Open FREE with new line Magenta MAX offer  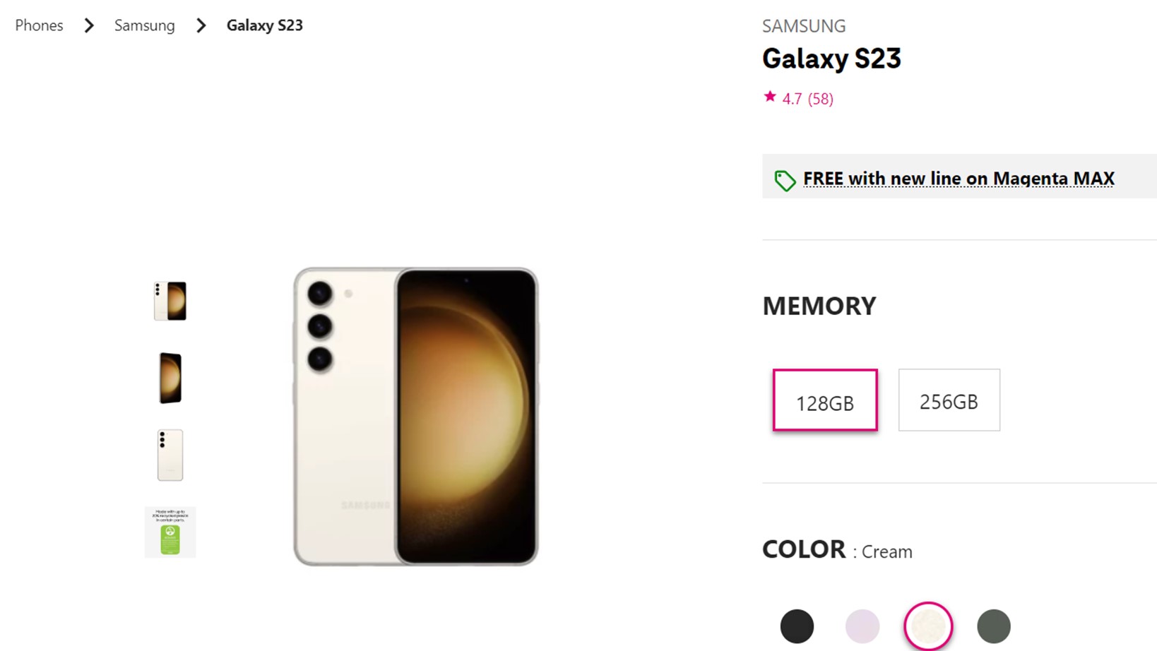click(x=959, y=179)
